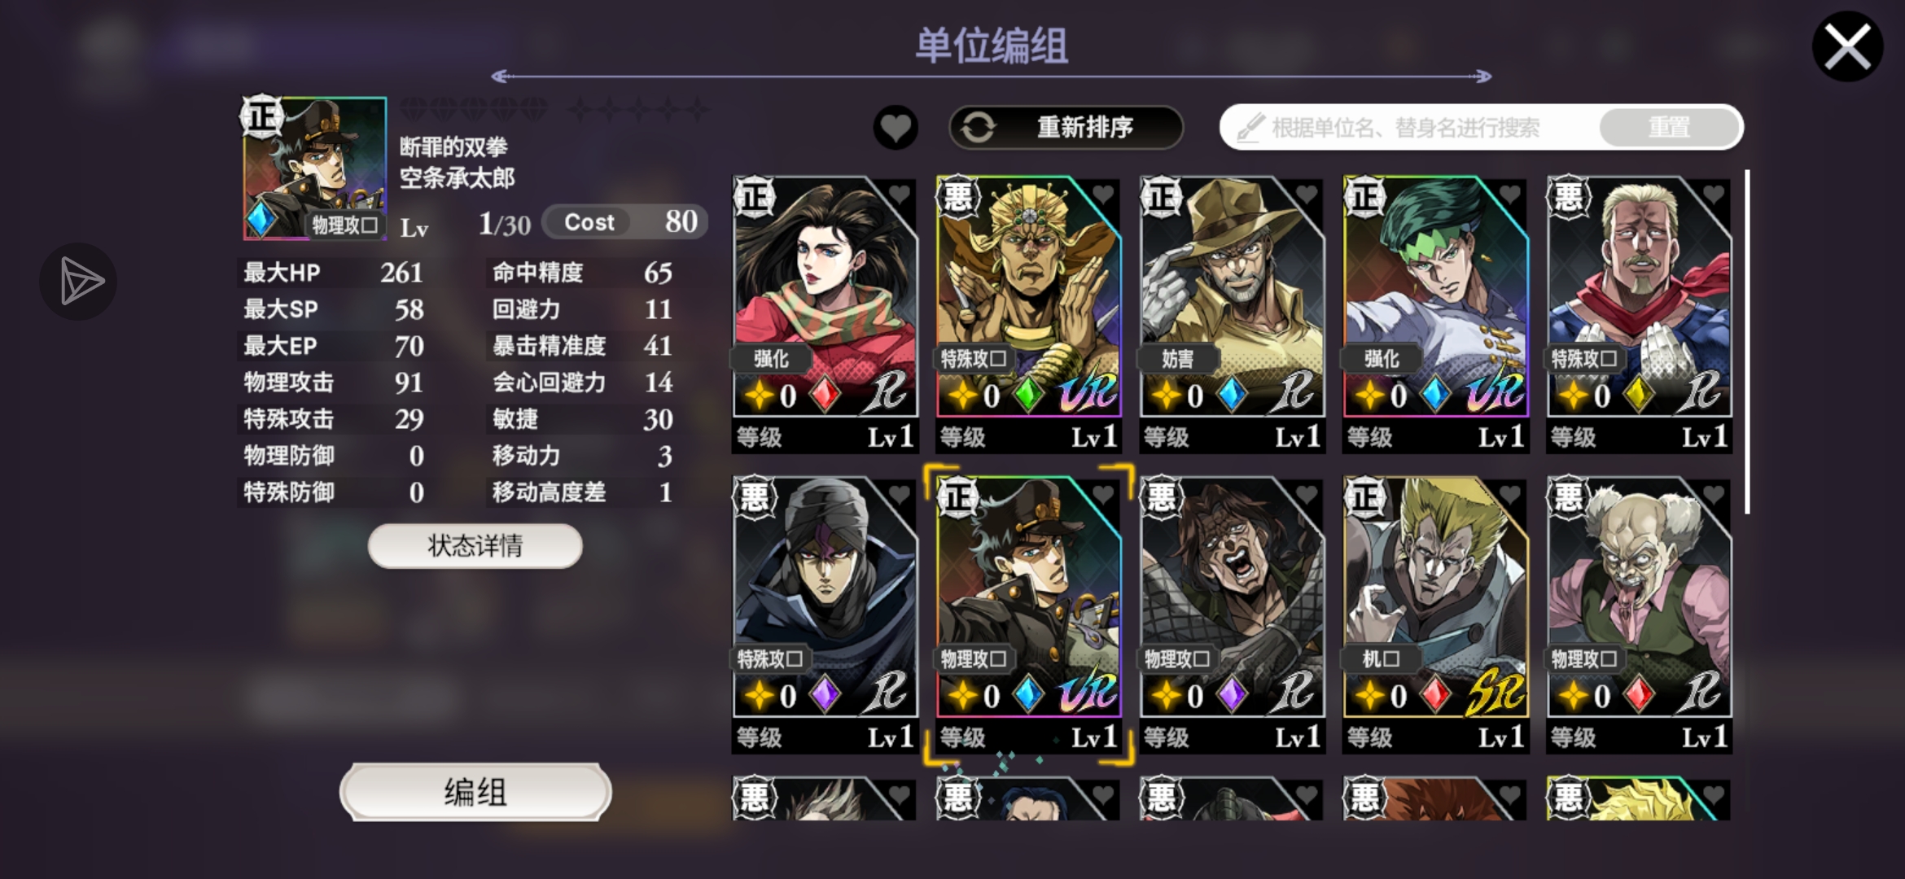Screen dimensions: 1905x879
Task: Click the 状态详情 status details button
Action: pyautogui.click(x=475, y=545)
